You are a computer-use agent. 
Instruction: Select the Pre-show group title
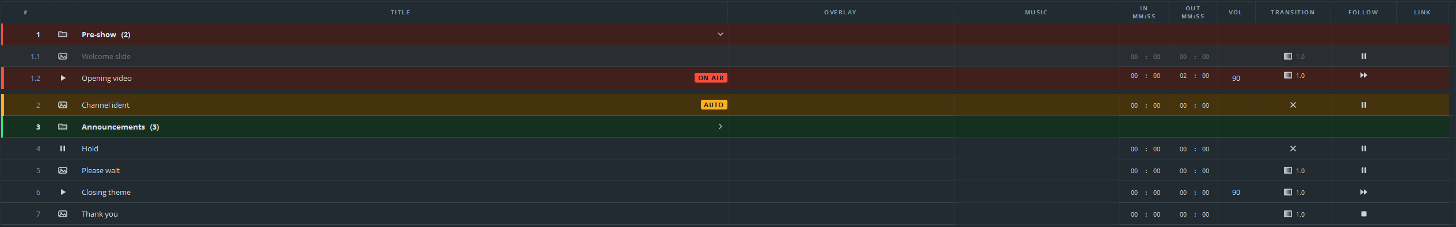[x=106, y=34]
